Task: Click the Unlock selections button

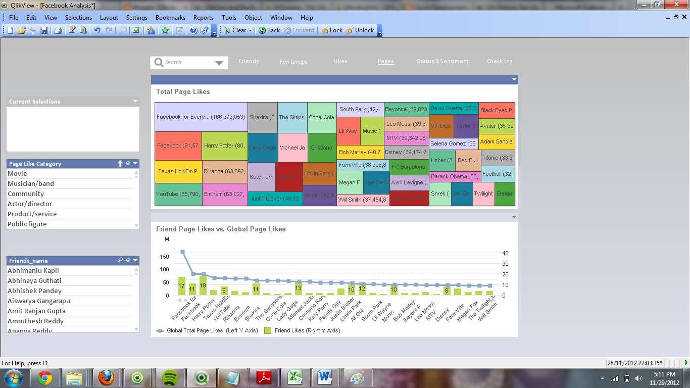Action: click(x=360, y=30)
